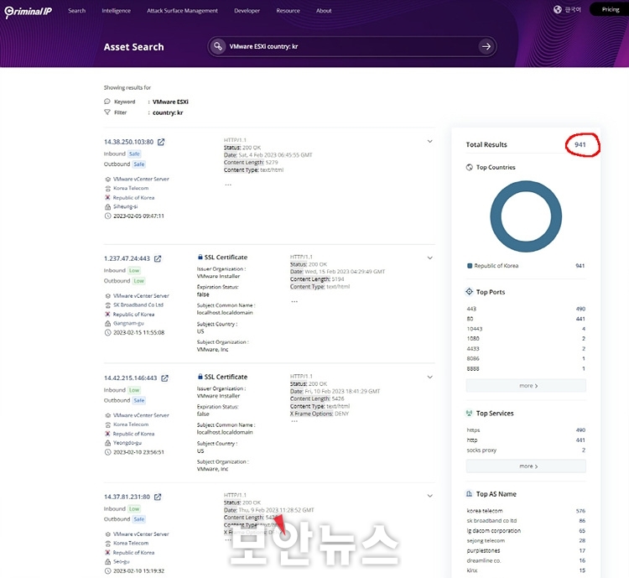Screen dimensions: 629x578
Task: Select the Developer menu item
Action: pos(247,11)
